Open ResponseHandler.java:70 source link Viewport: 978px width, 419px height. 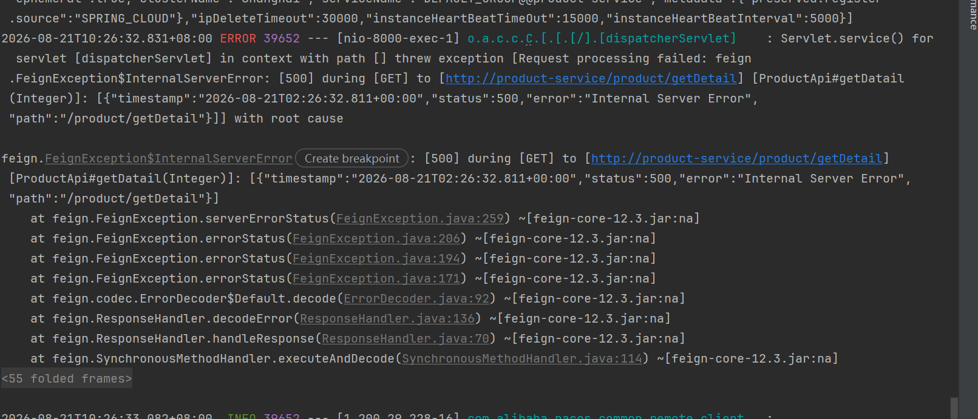406,338
